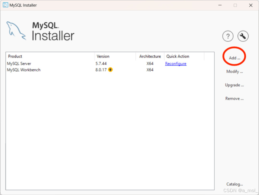The height and width of the screenshot is (195, 259).
Task: Click the Architecture column header
Action: tap(150, 56)
